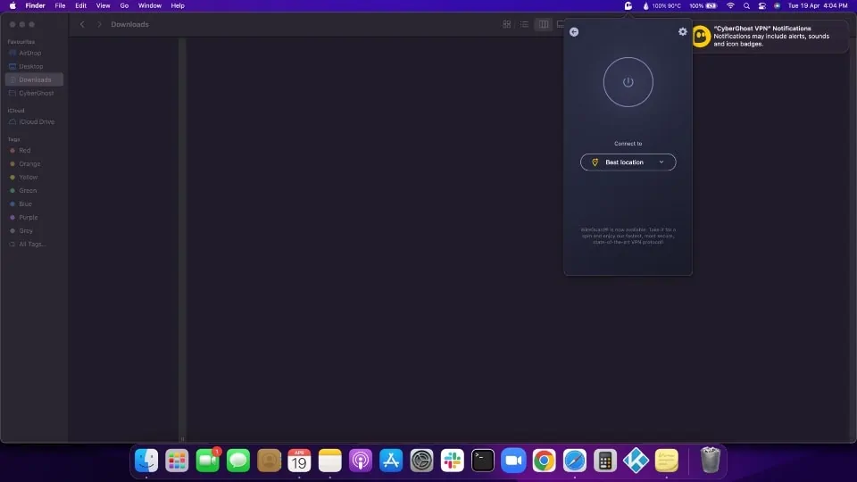The height and width of the screenshot is (482, 857).
Task: Open Spotlight search in menu bar
Action: pyautogui.click(x=746, y=5)
